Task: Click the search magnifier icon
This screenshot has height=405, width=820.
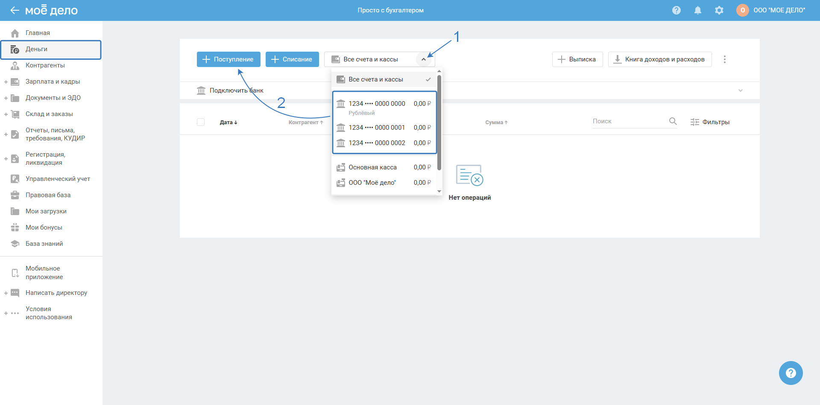Action: coord(673,121)
